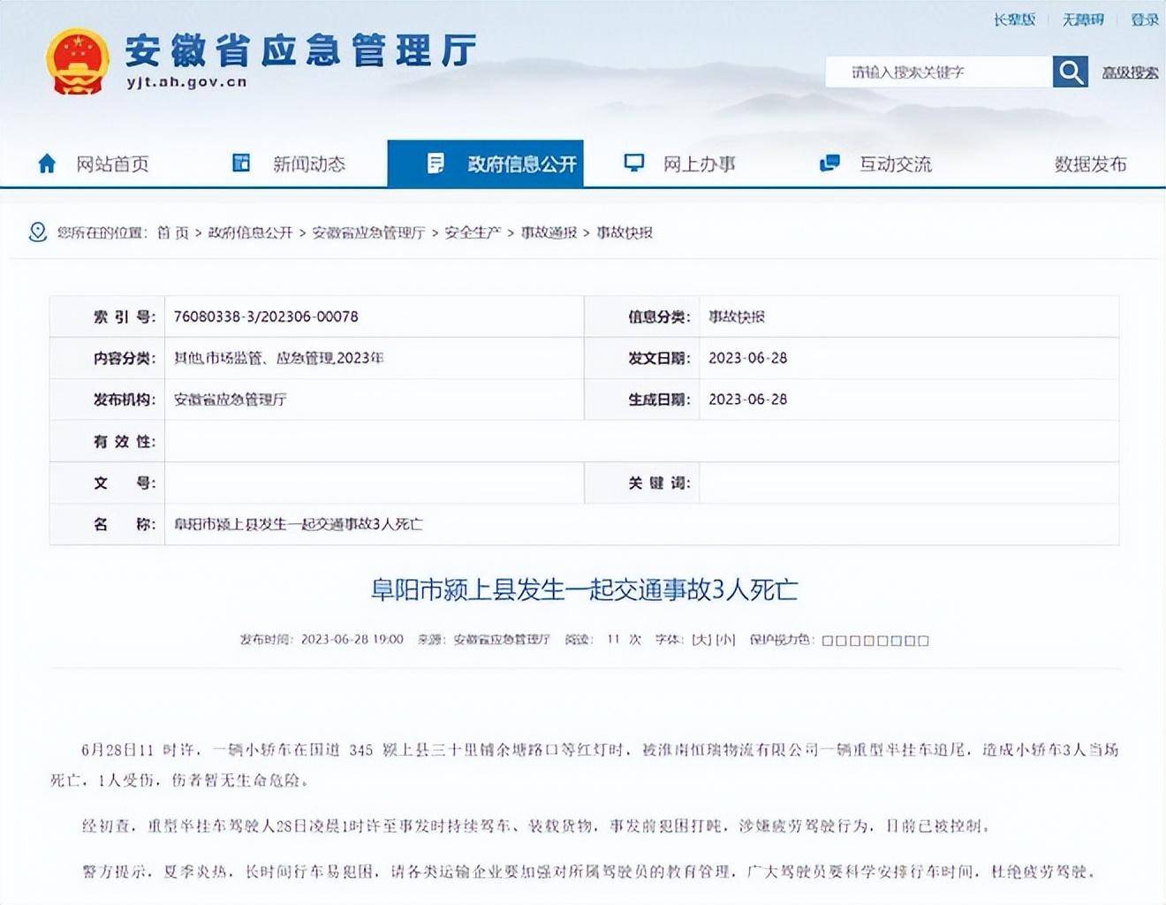Screen dimensions: 1166x905
Task: Click the source text 来源: 安徽省应急管理厅
Action: 484,640
